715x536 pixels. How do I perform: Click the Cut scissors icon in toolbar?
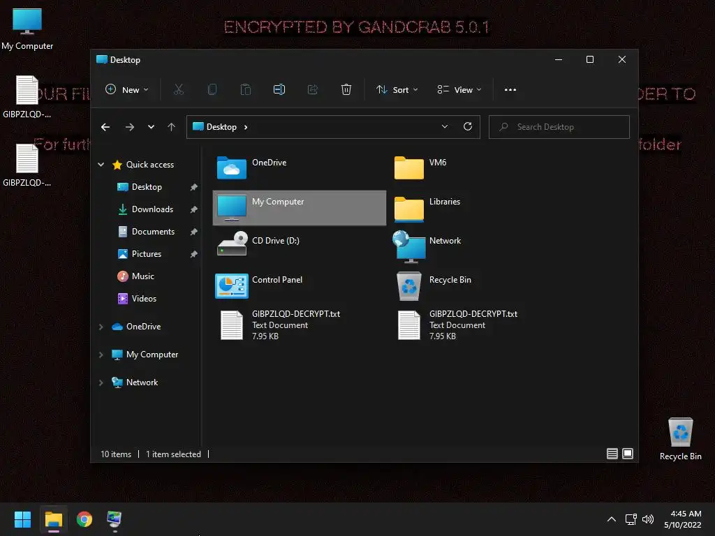coord(178,90)
